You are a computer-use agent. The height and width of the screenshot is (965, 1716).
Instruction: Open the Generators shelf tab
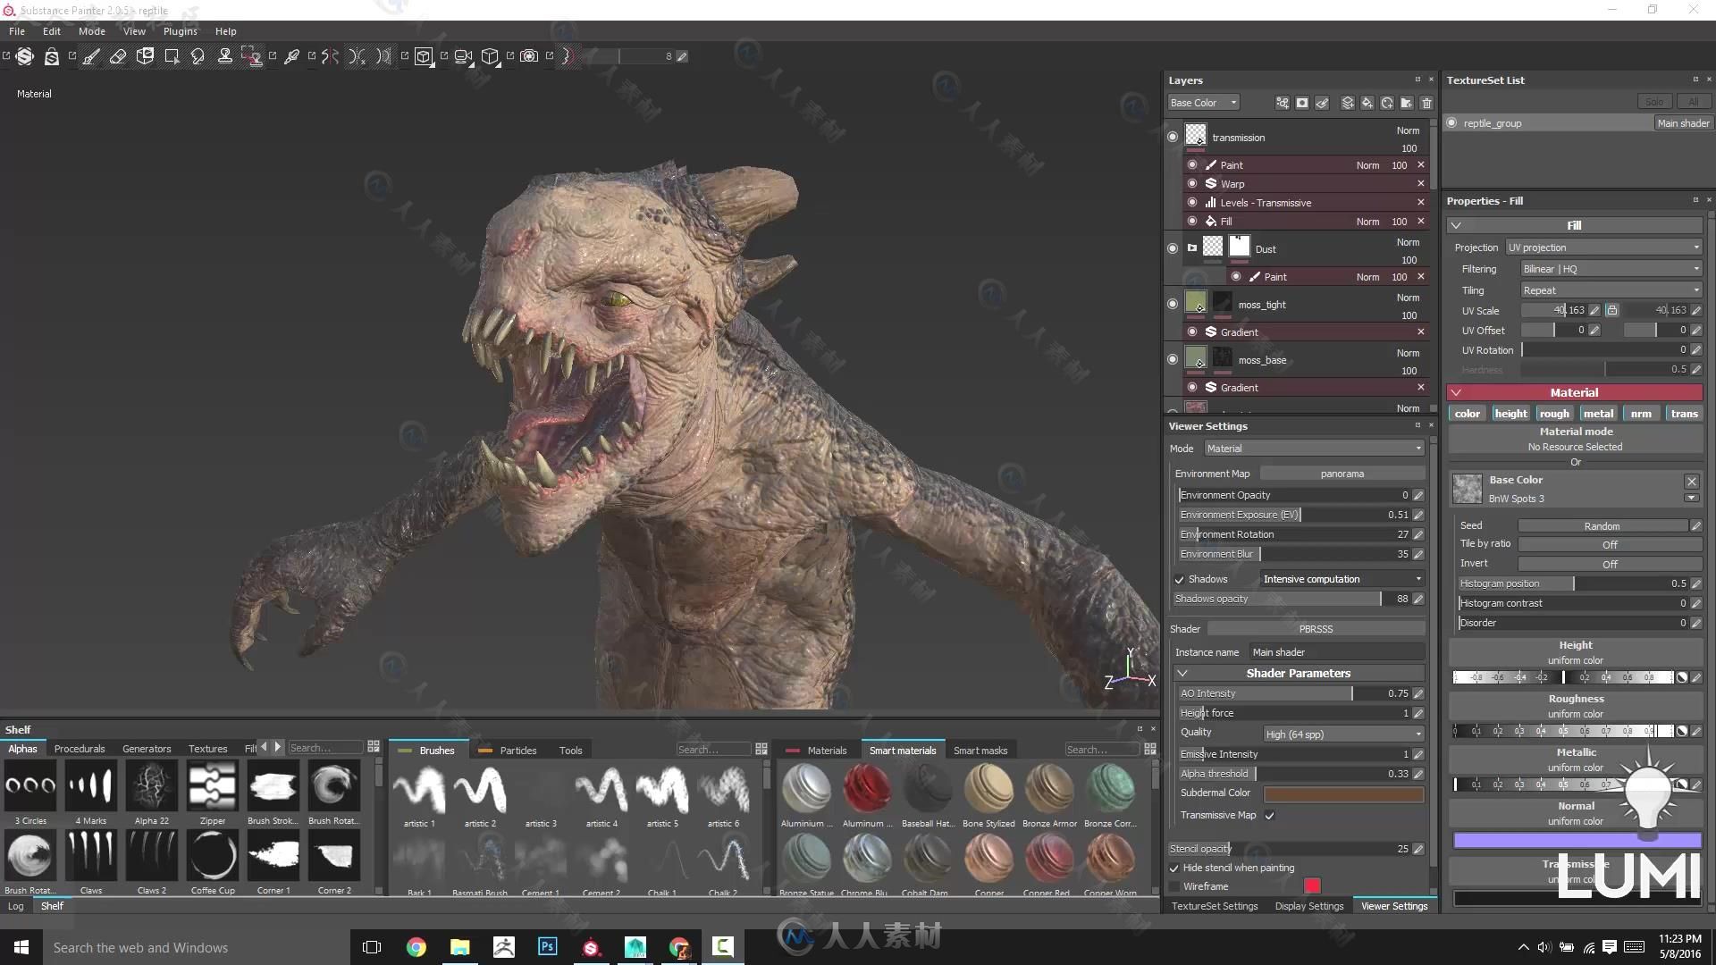(147, 747)
